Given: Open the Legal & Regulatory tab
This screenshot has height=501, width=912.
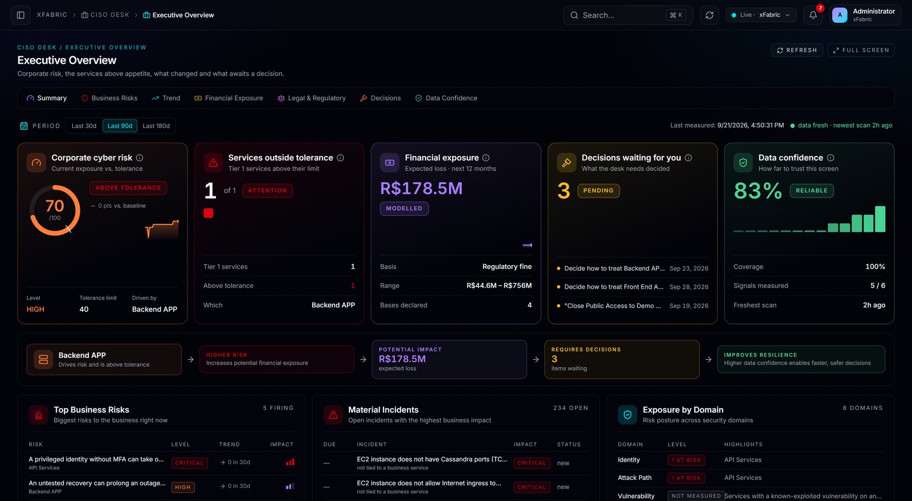Looking at the screenshot, I should [x=312, y=98].
